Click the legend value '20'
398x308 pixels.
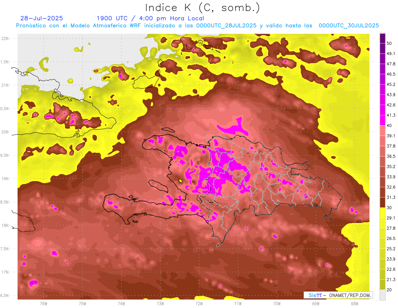(x=389, y=290)
